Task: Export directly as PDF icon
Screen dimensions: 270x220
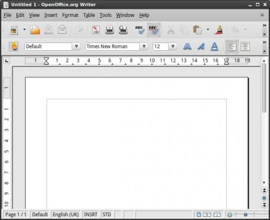Action: (x=96, y=30)
